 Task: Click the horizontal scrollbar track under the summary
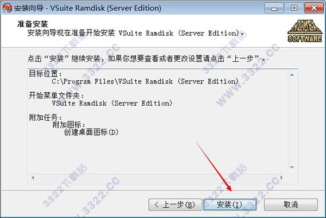(x=157, y=178)
